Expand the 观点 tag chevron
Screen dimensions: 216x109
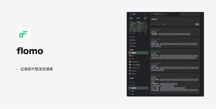click(147, 59)
